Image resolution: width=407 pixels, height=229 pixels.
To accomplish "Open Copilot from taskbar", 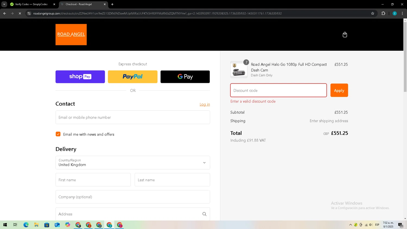I will point(68,225).
